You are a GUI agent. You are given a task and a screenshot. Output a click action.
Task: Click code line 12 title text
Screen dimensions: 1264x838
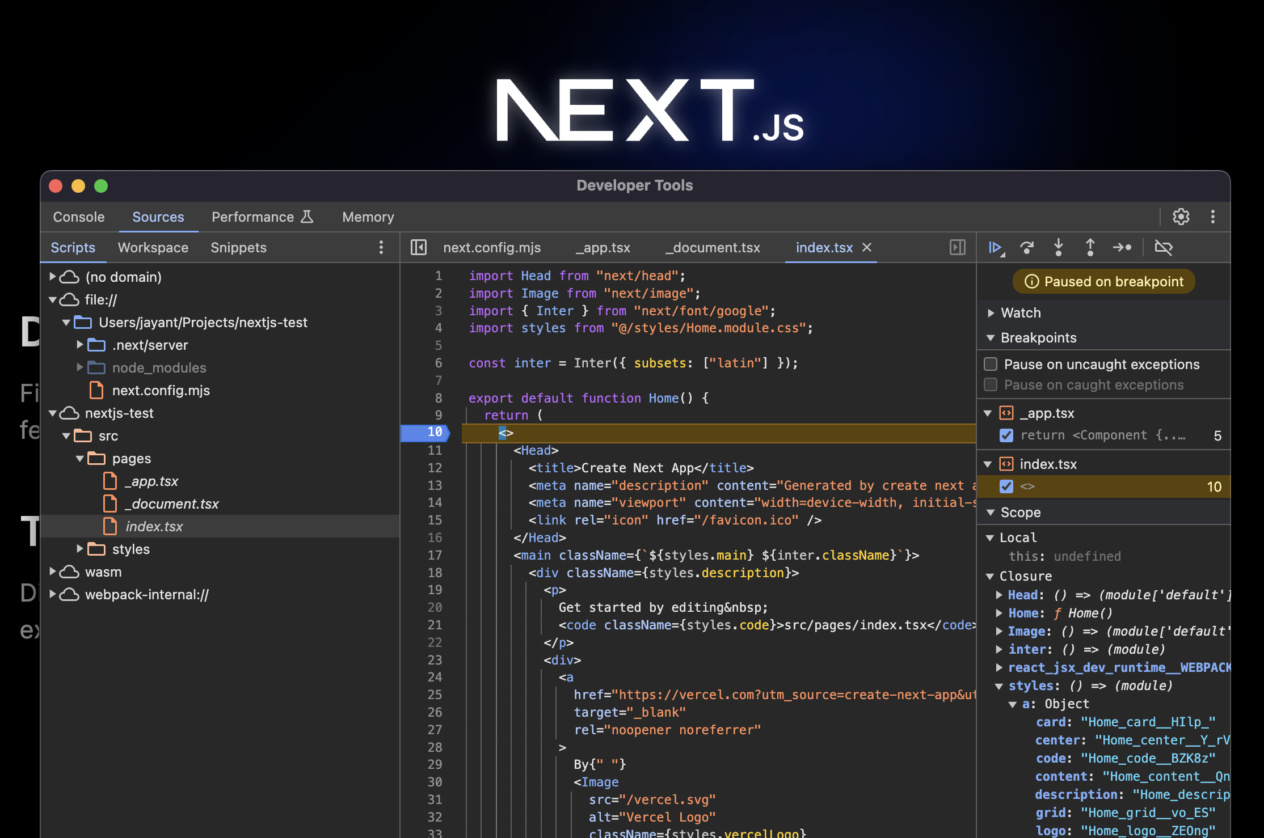click(641, 468)
